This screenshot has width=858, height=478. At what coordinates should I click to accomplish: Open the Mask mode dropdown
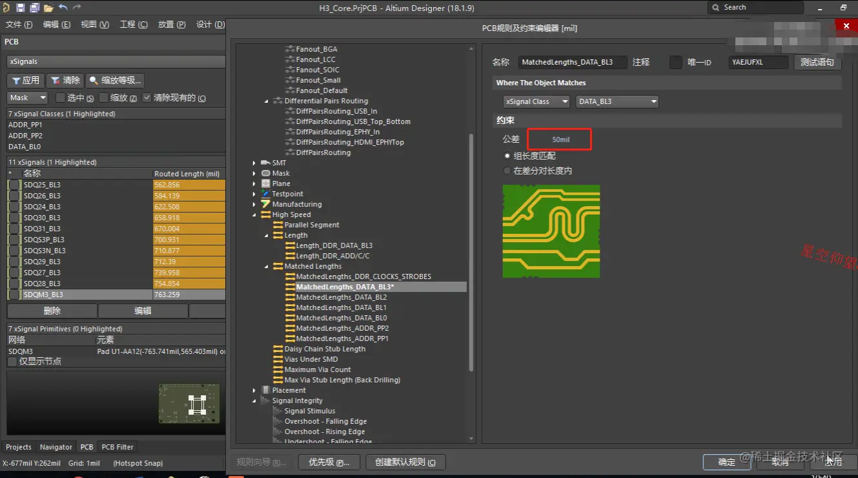28,98
